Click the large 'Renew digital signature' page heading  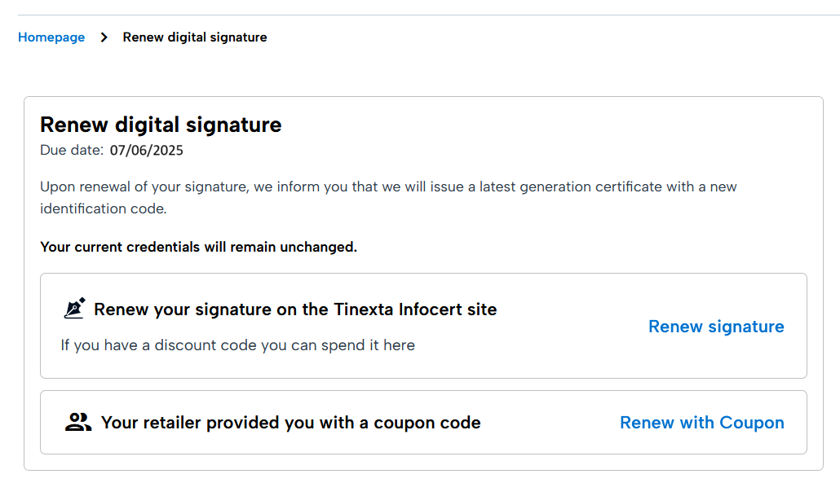[x=161, y=125]
